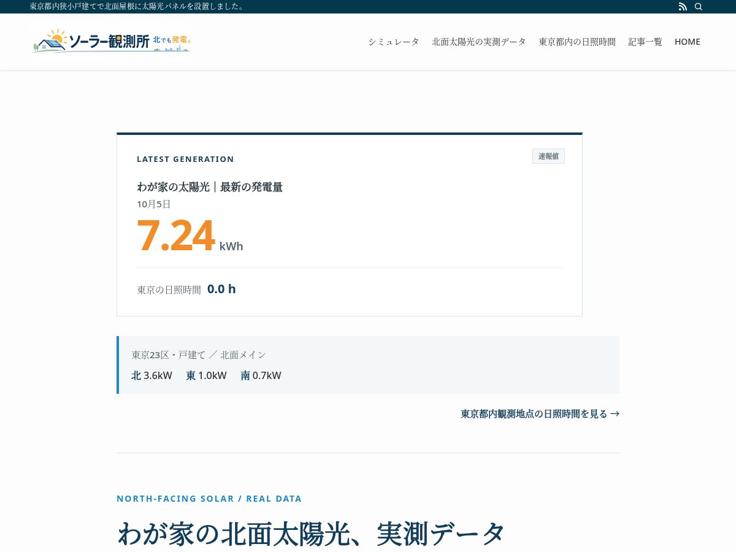Click the 東 1.0kW capacity text

click(x=206, y=375)
